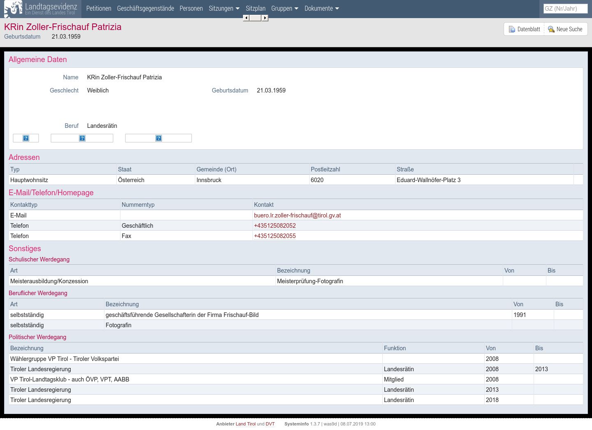592x430 pixels.
Task: Go to Personen in the navigation bar
Action: 191,9
